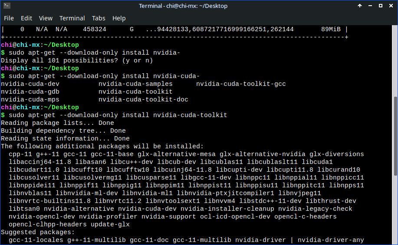The height and width of the screenshot is (245, 398).
Task: Click the nvidia-cuda-mps completion entry
Action: (30, 99)
